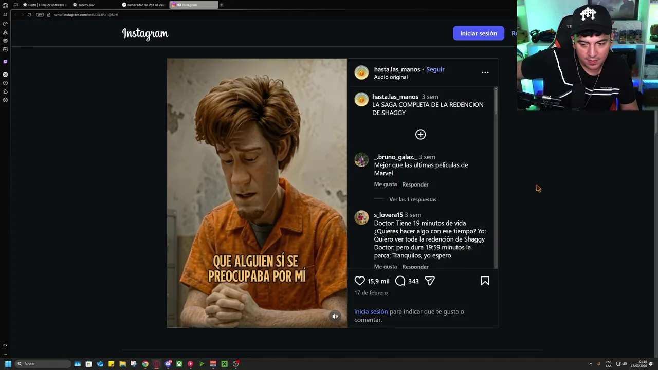Image resolution: width=658 pixels, height=370 pixels.
Task: Open _.bruno_galaz._ username link
Action: pos(395,157)
